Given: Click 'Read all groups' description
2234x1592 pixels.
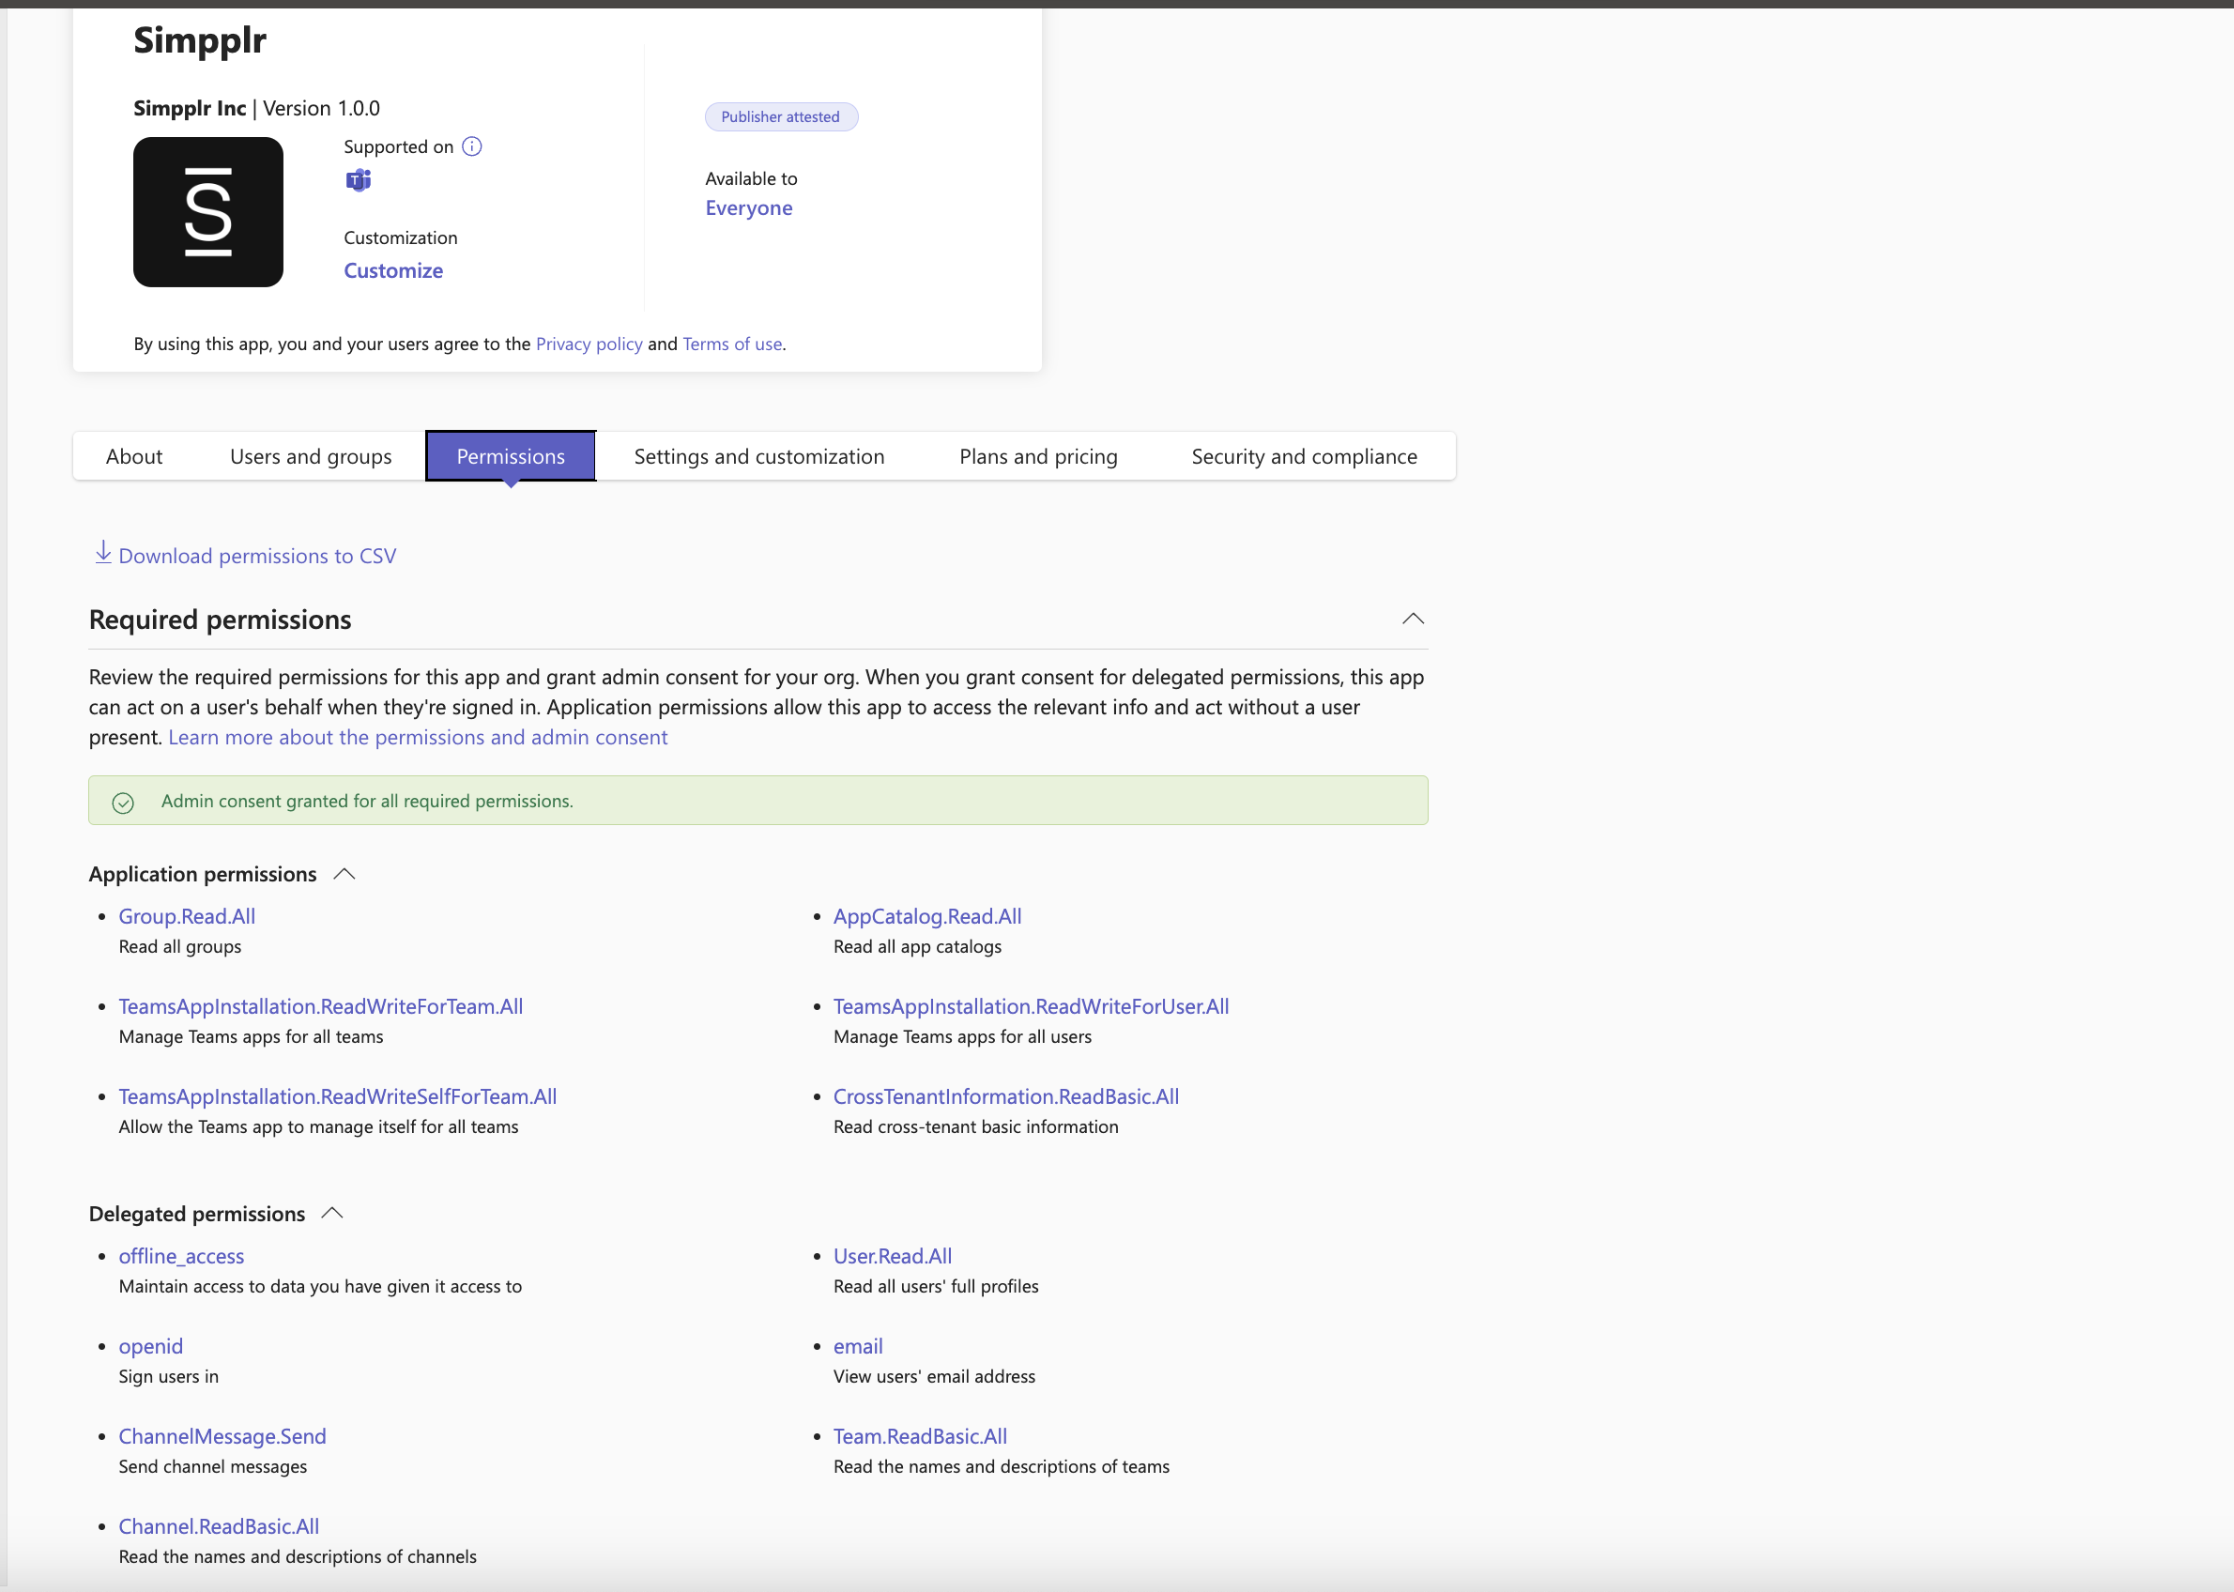Looking at the screenshot, I should point(180,947).
